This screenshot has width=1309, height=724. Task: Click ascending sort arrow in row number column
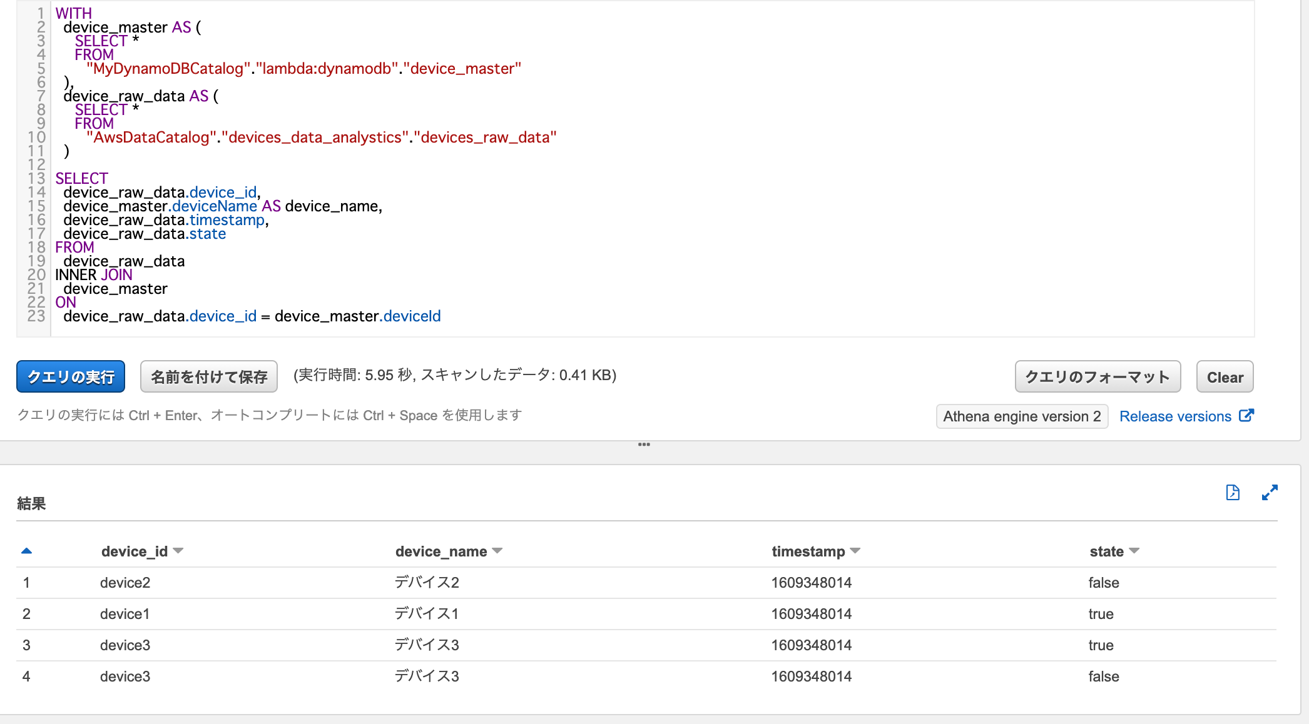coord(26,551)
